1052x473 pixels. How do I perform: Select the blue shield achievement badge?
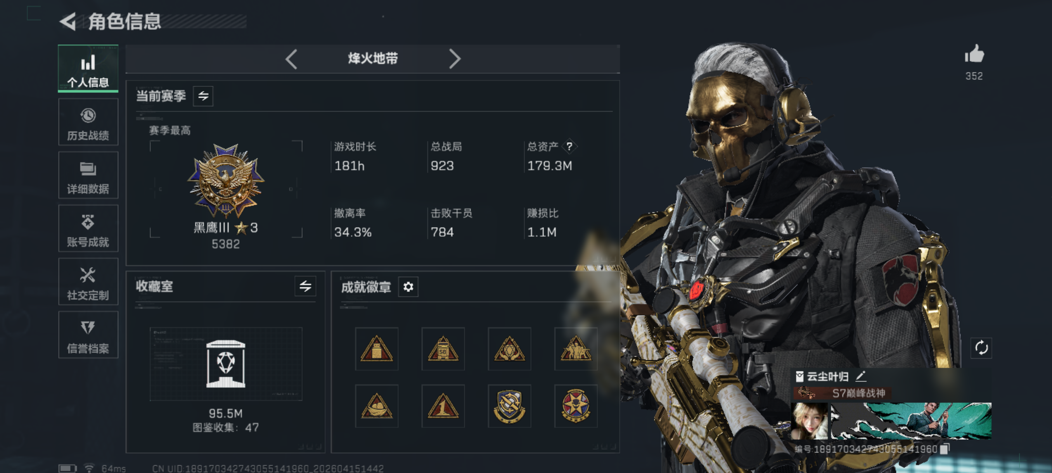509,406
